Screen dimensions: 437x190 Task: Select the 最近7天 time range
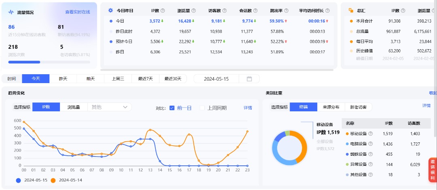coord(145,79)
